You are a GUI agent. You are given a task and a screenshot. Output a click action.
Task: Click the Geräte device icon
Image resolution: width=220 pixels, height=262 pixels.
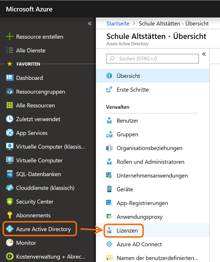click(109, 189)
